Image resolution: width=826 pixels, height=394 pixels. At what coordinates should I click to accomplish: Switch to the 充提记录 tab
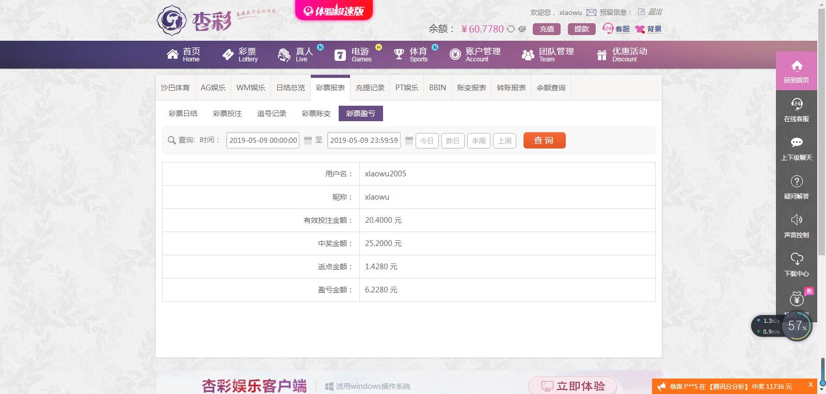tap(370, 88)
